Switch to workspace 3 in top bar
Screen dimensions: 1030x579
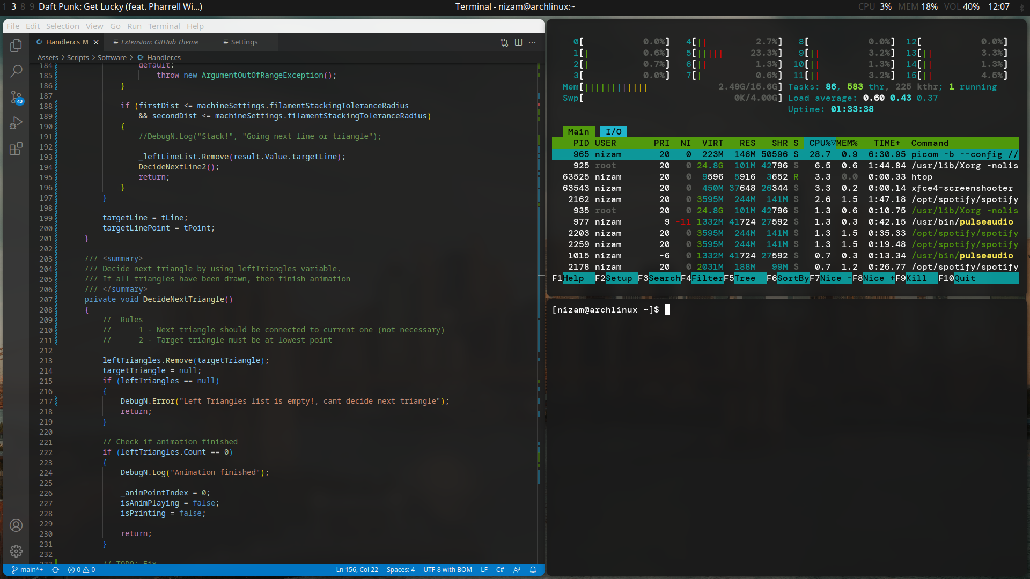pos(14,6)
